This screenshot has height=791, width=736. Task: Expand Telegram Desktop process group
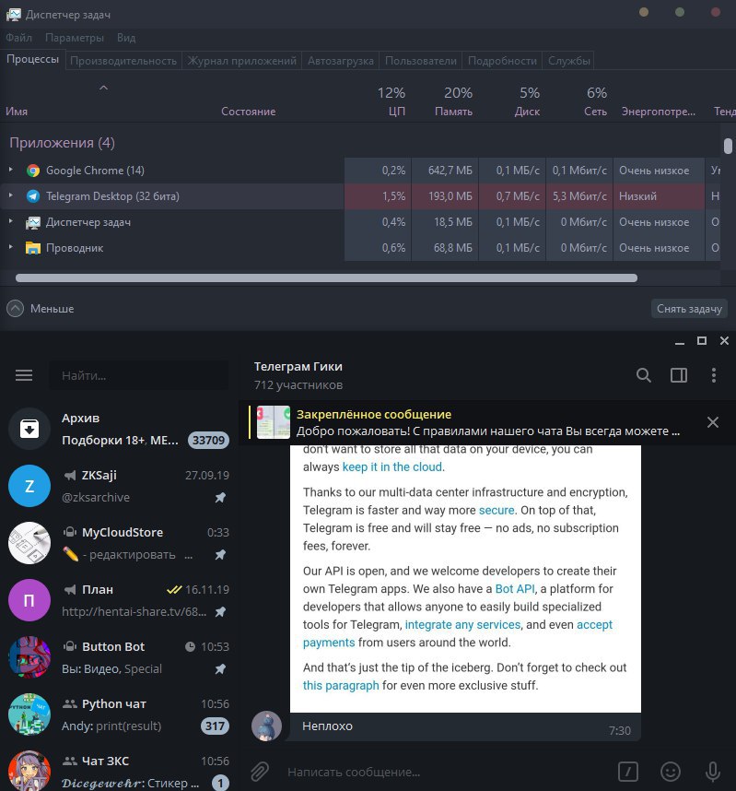(10, 195)
